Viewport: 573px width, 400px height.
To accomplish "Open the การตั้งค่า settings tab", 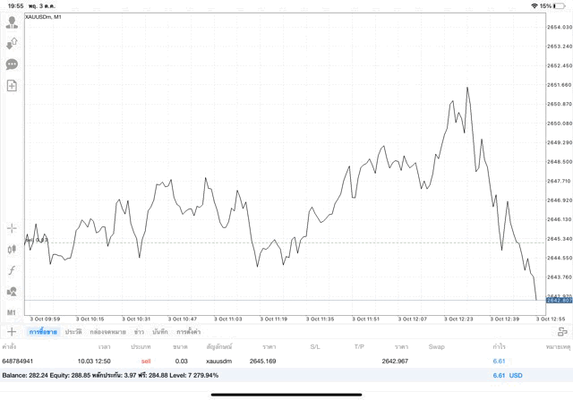I will (x=190, y=332).
